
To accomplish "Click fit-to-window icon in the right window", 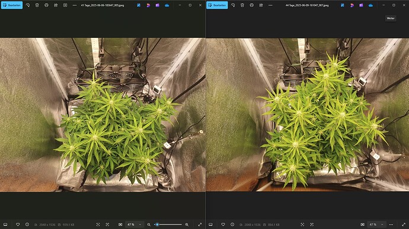I will 362,224.
